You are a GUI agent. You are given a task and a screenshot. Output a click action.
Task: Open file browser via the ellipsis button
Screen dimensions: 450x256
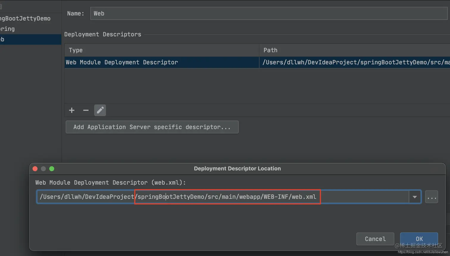[432, 197]
